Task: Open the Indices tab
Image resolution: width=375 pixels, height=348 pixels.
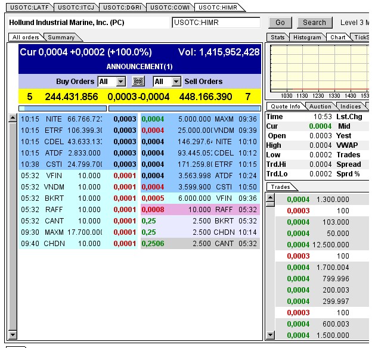Action: tap(351, 106)
